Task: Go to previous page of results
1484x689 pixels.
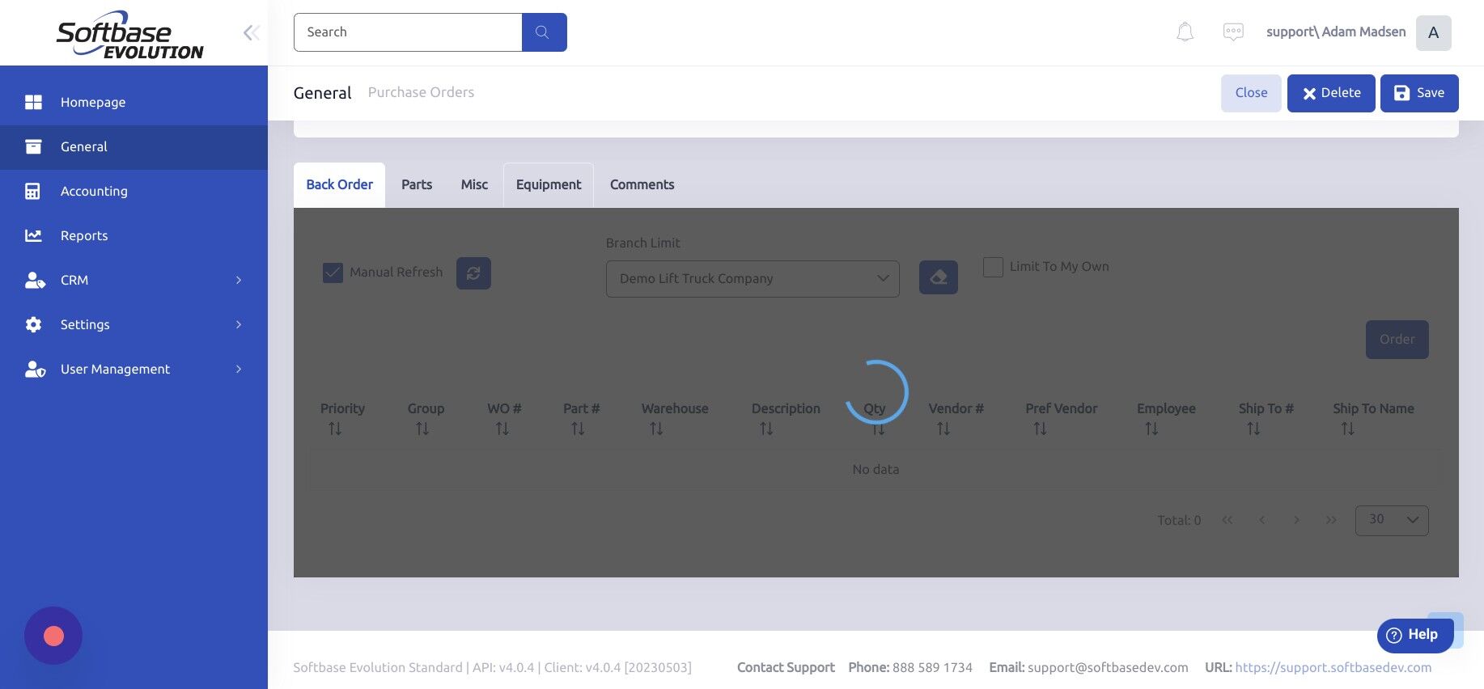Action: click(1262, 520)
